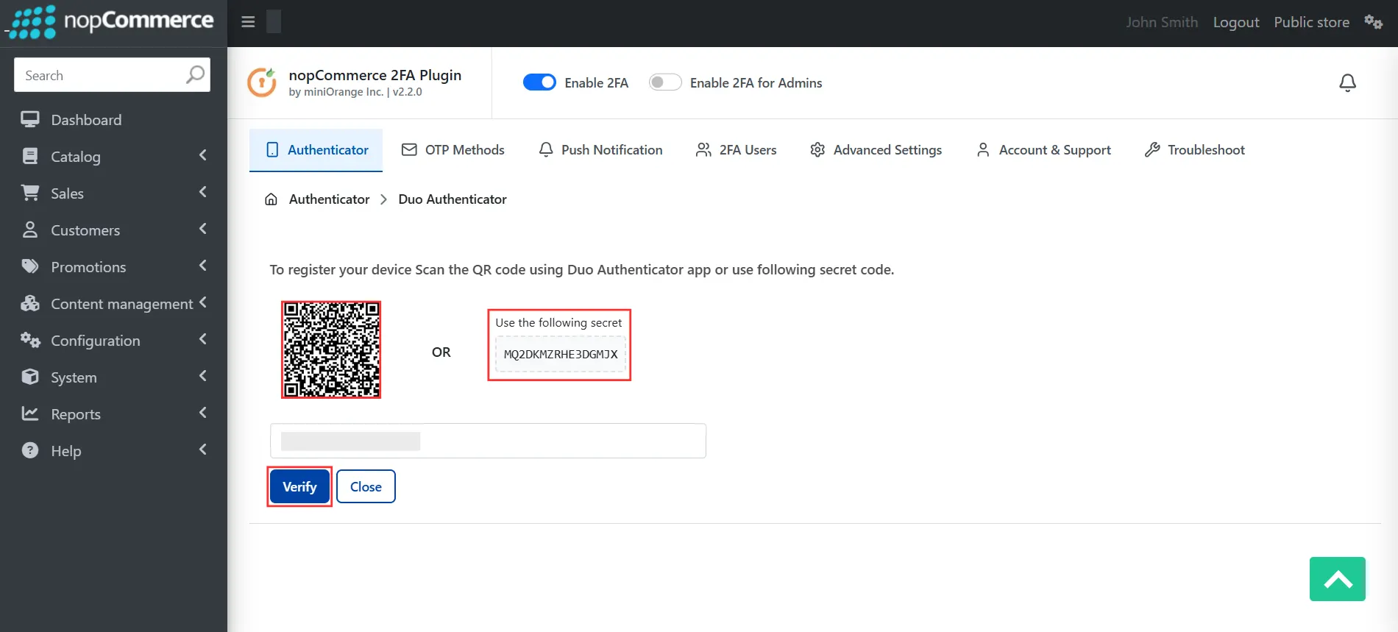Click the Duo Authenticator breadcrumb text
Image resolution: width=1398 pixels, height=632 pixels.
click(453, 199)
